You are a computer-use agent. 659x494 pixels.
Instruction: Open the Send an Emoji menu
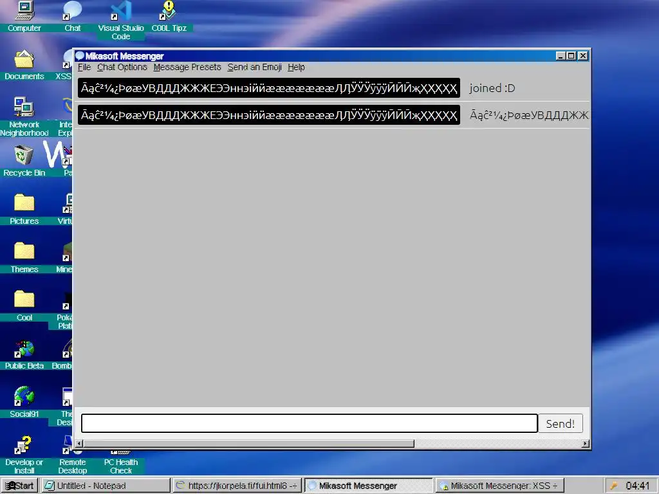(x=255, y=67)
